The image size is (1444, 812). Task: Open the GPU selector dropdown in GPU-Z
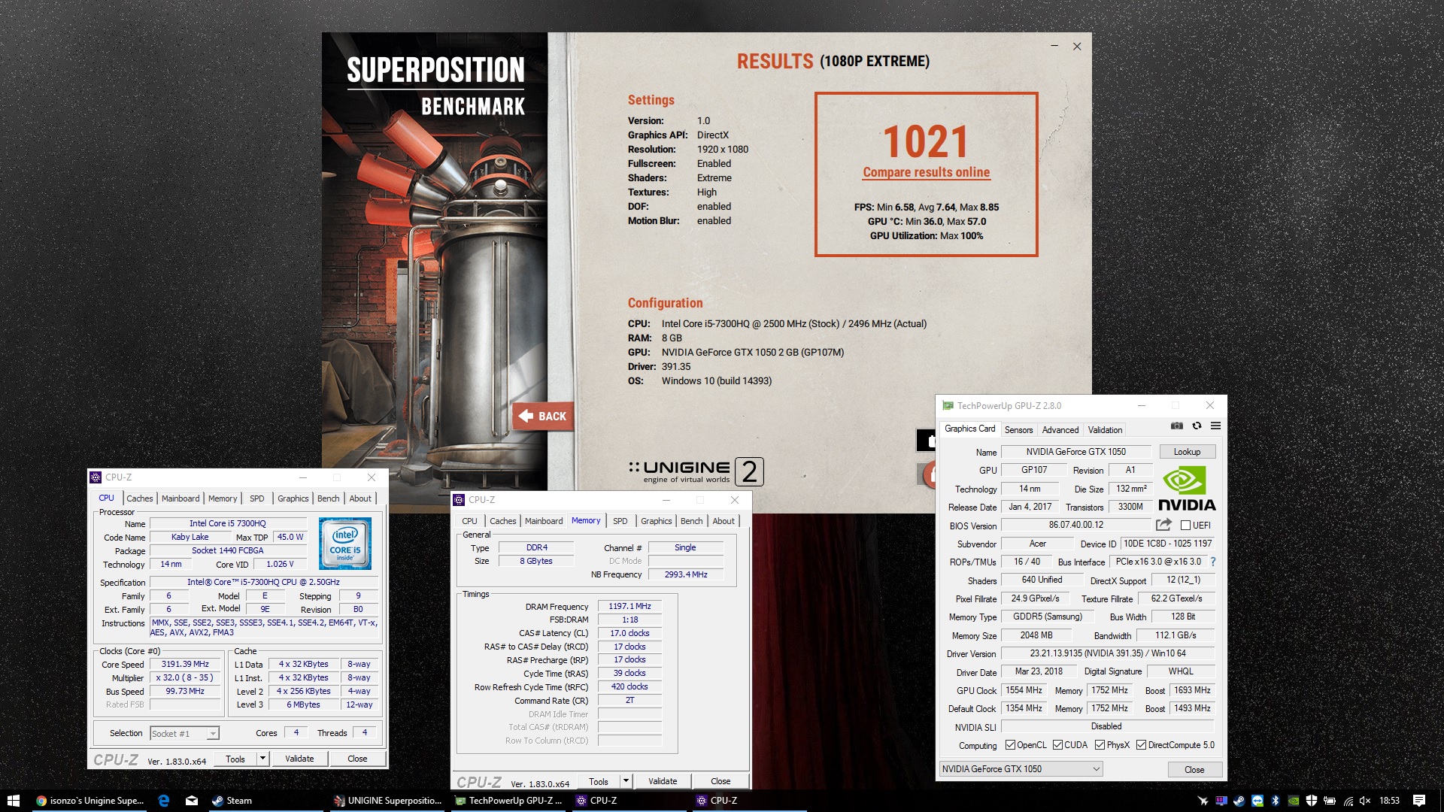click(x=1021, y=768)
